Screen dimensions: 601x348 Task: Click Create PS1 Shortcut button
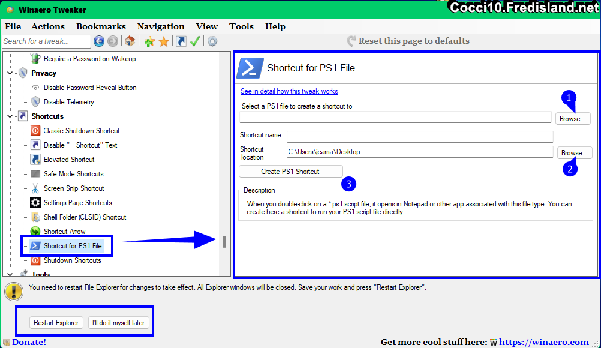click(x=290, y=172)
